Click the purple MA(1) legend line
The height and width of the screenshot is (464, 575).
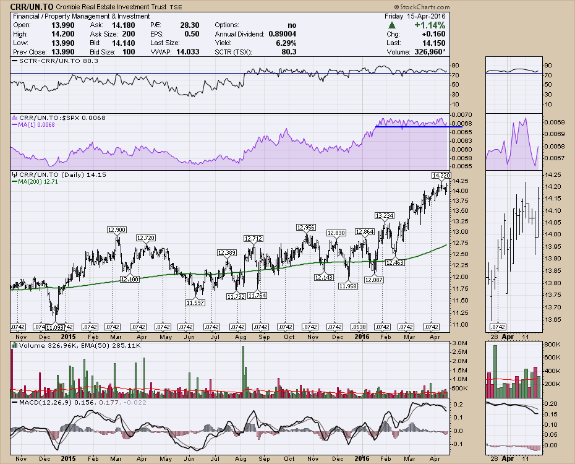(15, 125)
